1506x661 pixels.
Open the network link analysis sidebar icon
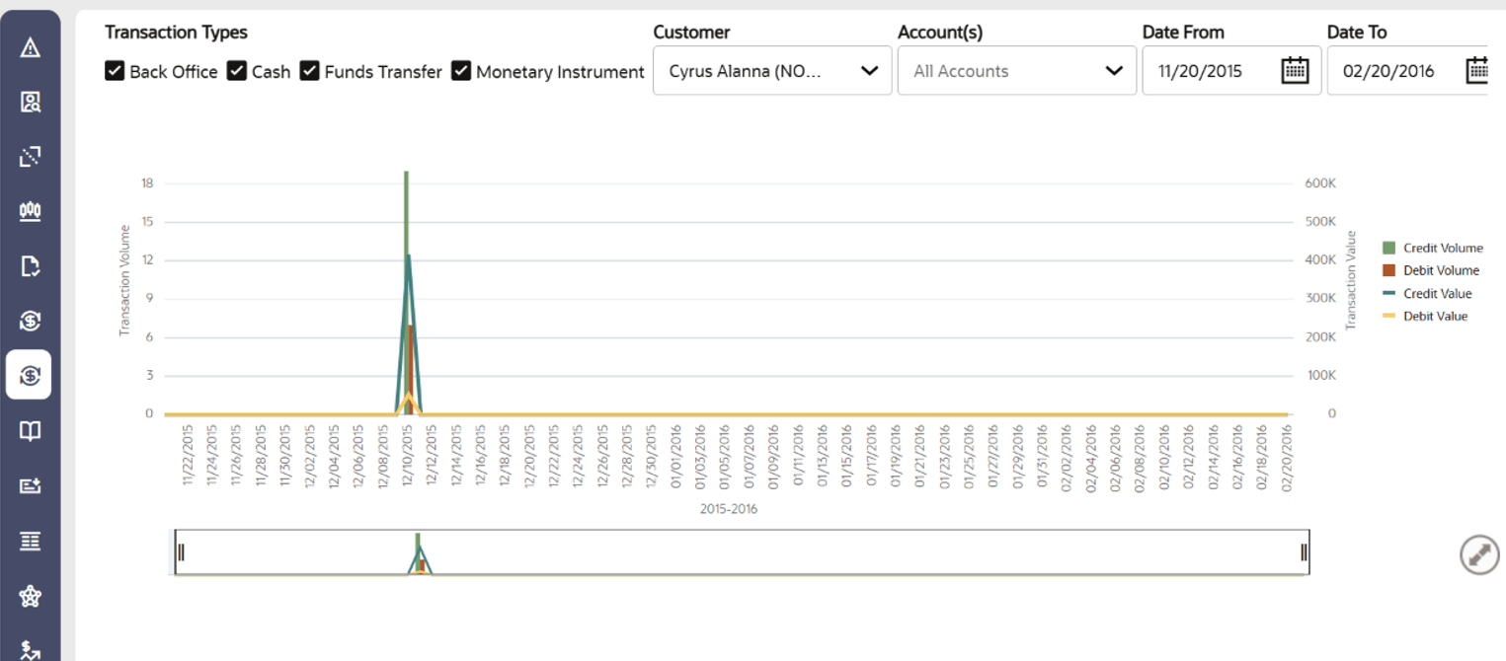29,156
